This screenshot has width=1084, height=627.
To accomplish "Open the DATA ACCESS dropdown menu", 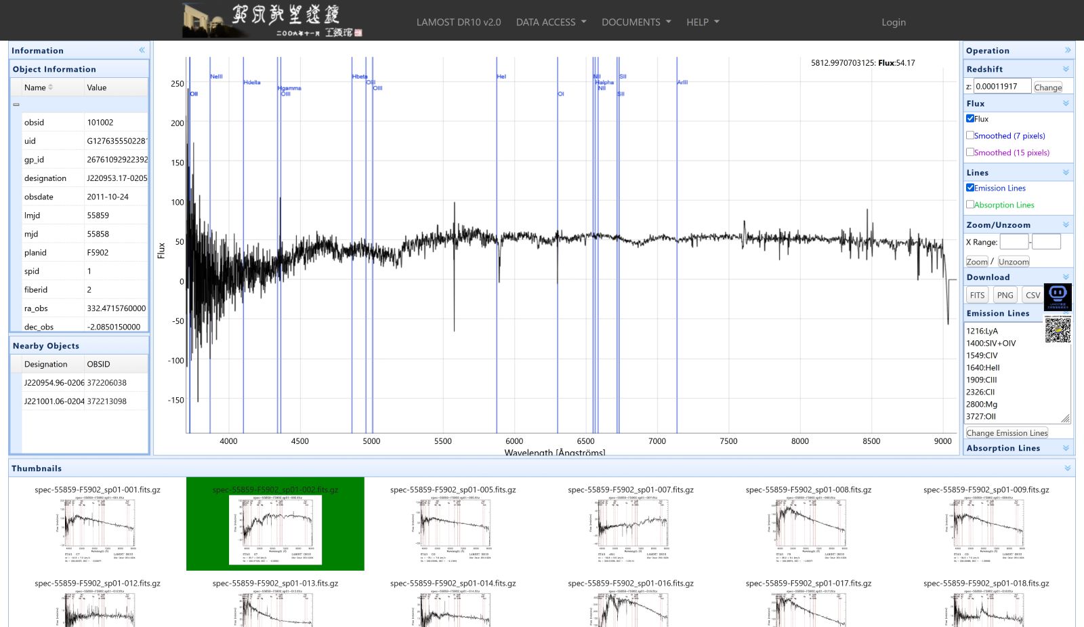I will click(551, 22).
